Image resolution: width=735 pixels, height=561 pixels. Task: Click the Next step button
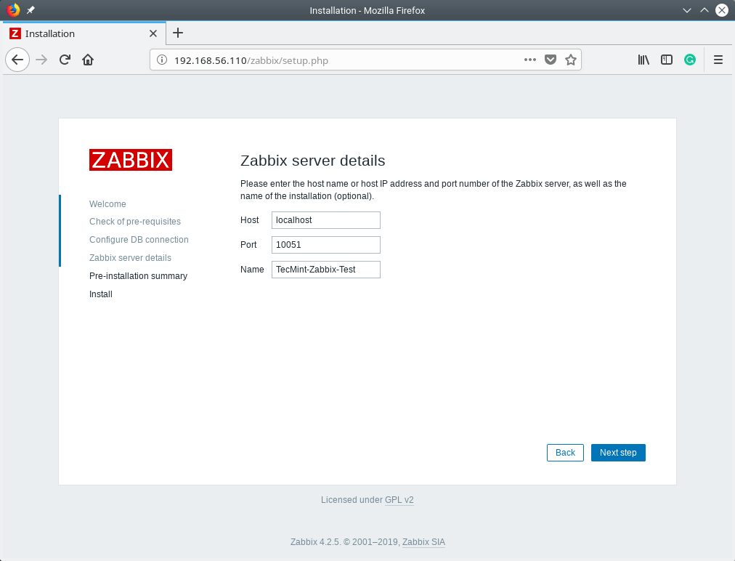618,453
